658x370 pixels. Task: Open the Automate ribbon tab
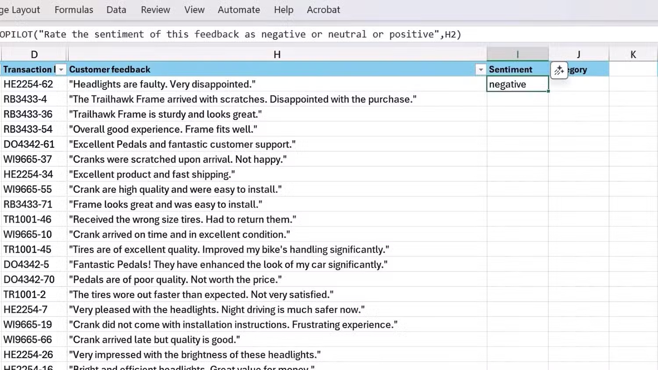coord(239,10)
